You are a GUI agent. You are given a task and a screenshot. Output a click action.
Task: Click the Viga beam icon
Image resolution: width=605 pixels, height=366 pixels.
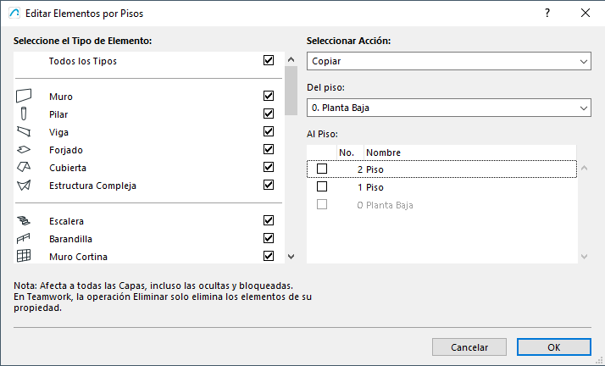pos(24,132)
